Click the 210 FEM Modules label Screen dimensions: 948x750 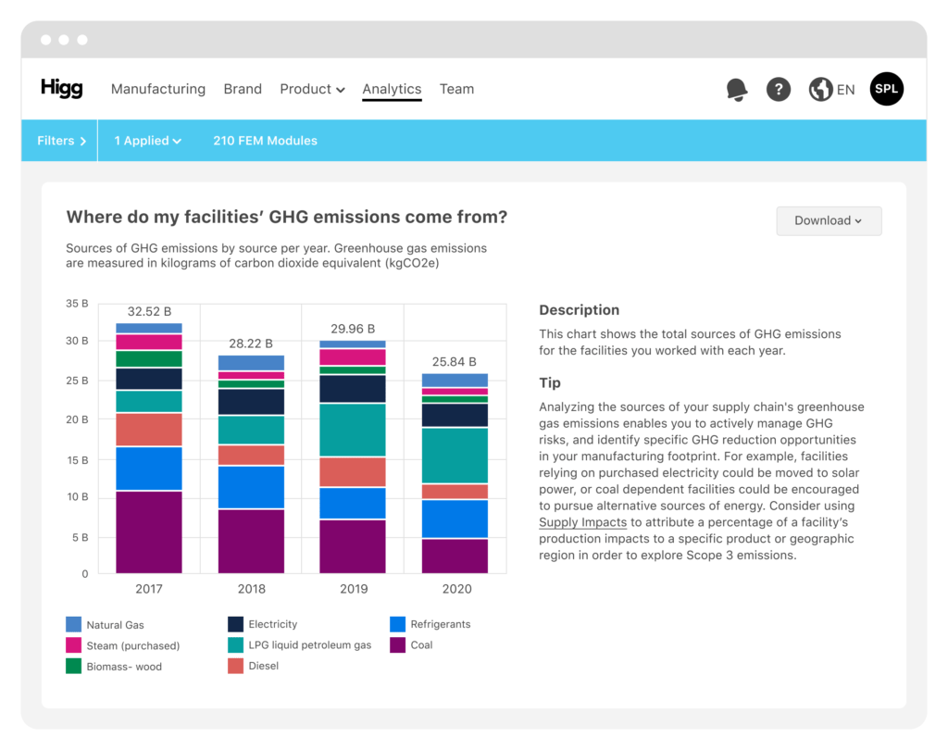click(x=265, y=141)
